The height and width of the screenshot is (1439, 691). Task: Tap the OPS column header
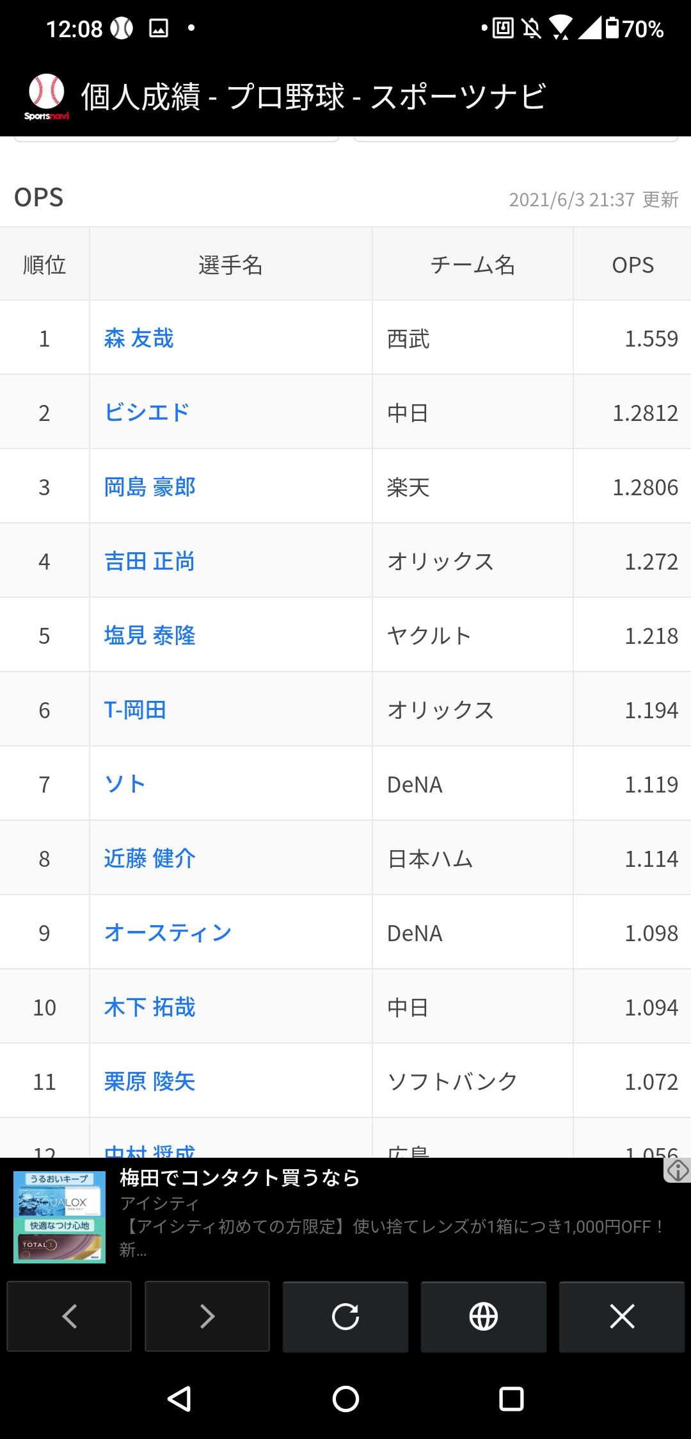pos(633,265)
